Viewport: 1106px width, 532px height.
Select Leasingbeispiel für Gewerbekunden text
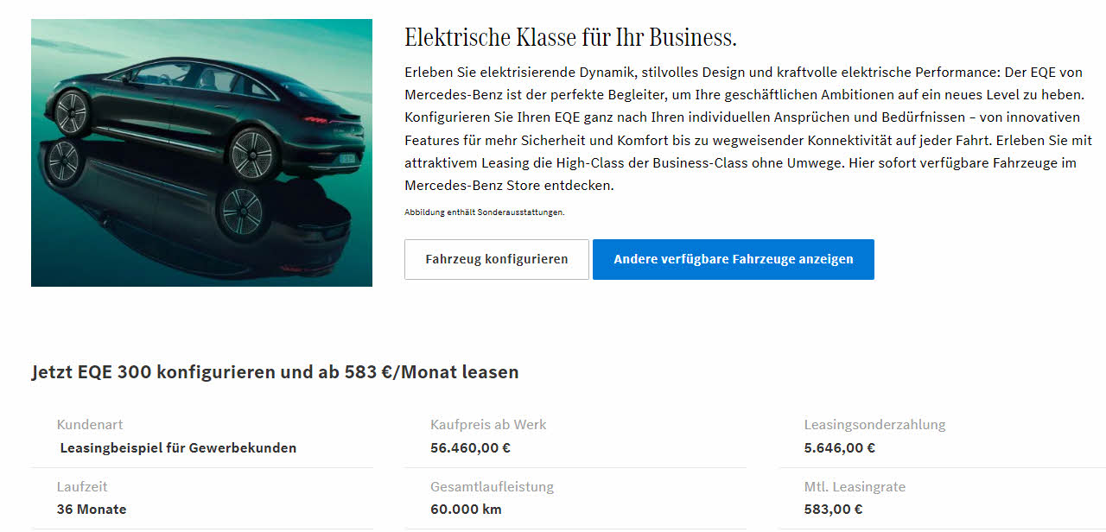[178, 448]
